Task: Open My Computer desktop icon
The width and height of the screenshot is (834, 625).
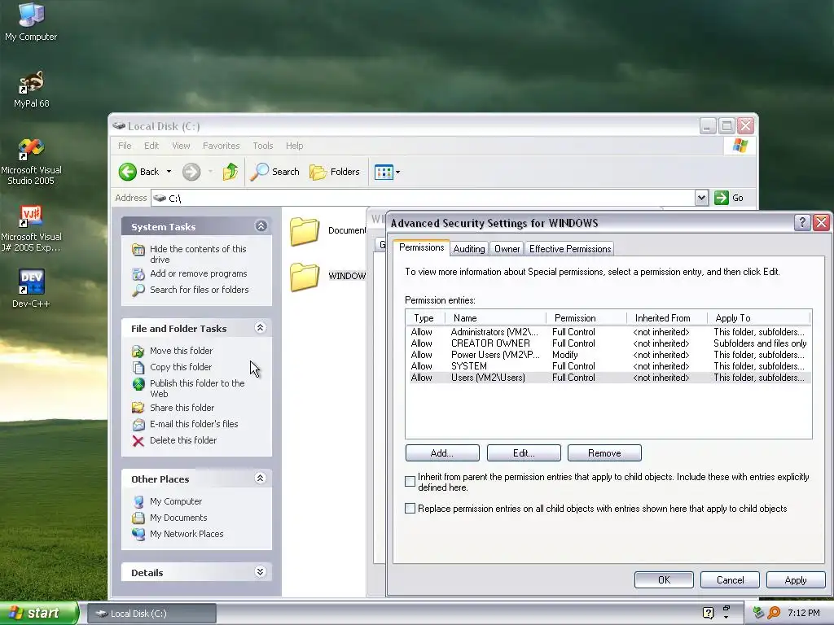Action: tap(31, 21)
